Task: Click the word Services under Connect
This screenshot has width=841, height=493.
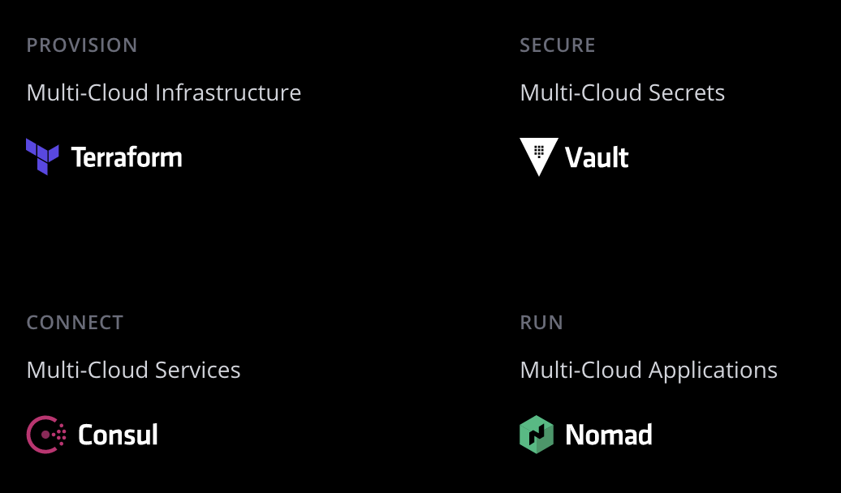Action: pos(198,370)
